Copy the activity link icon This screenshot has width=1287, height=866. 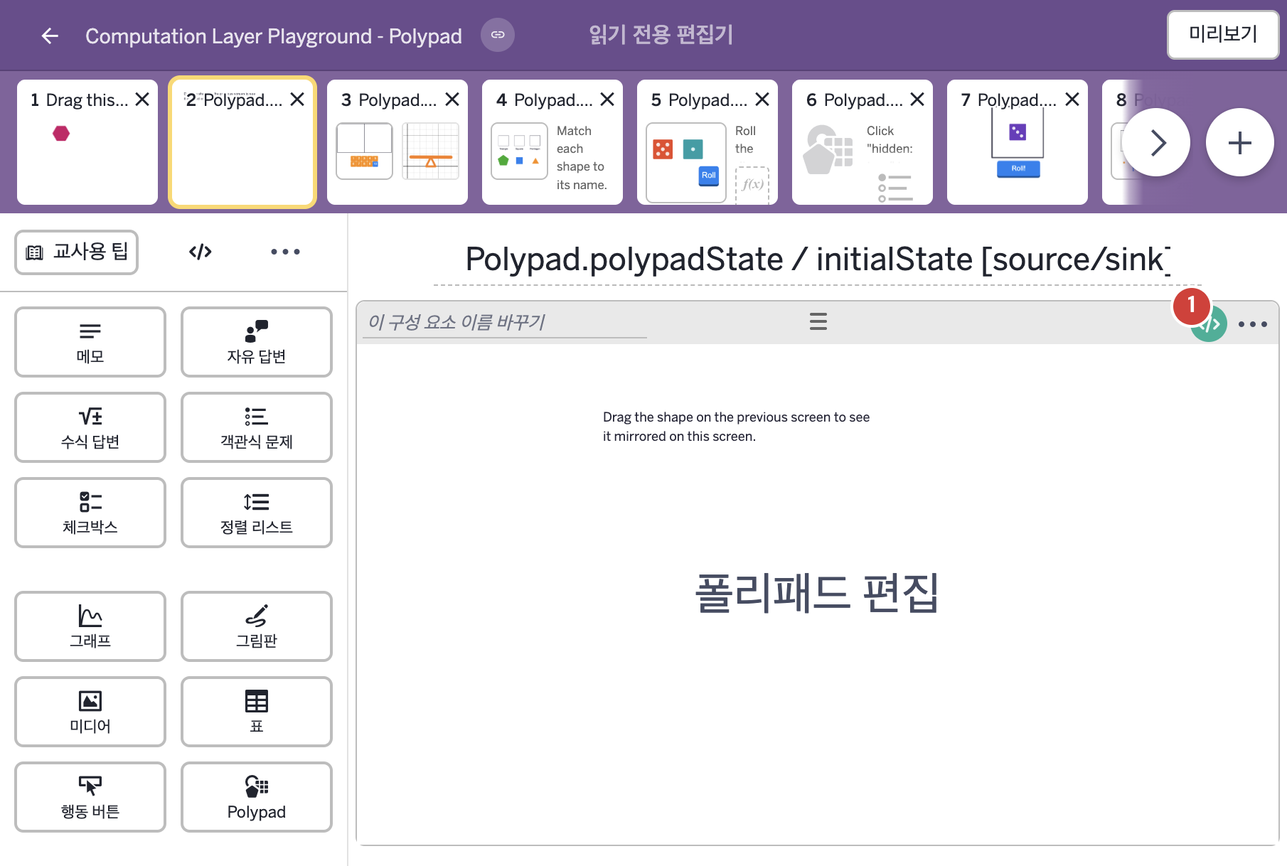coord(498,35)
